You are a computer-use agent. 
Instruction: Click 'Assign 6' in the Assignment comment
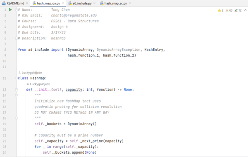(x=59, y=27)
